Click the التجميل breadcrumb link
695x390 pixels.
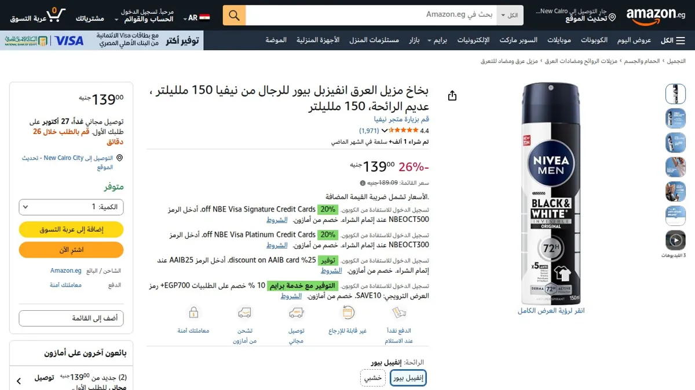click(676, 61)
